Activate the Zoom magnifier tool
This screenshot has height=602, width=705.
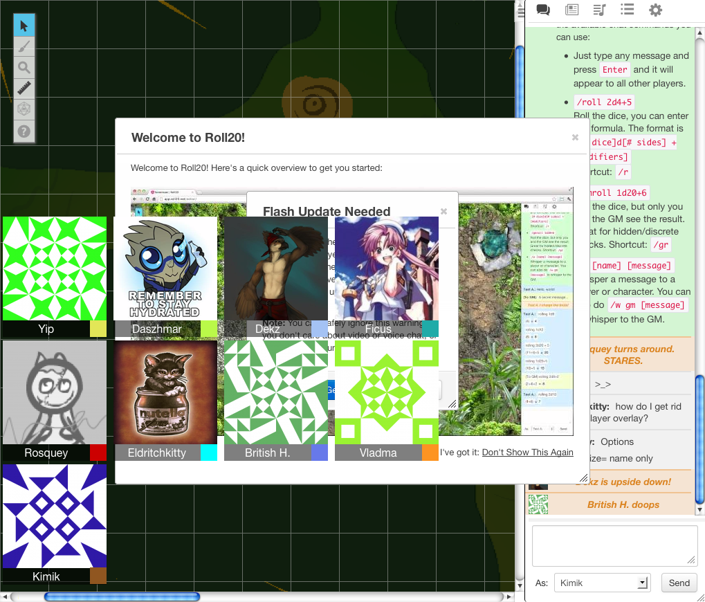(x=24, y=68)
